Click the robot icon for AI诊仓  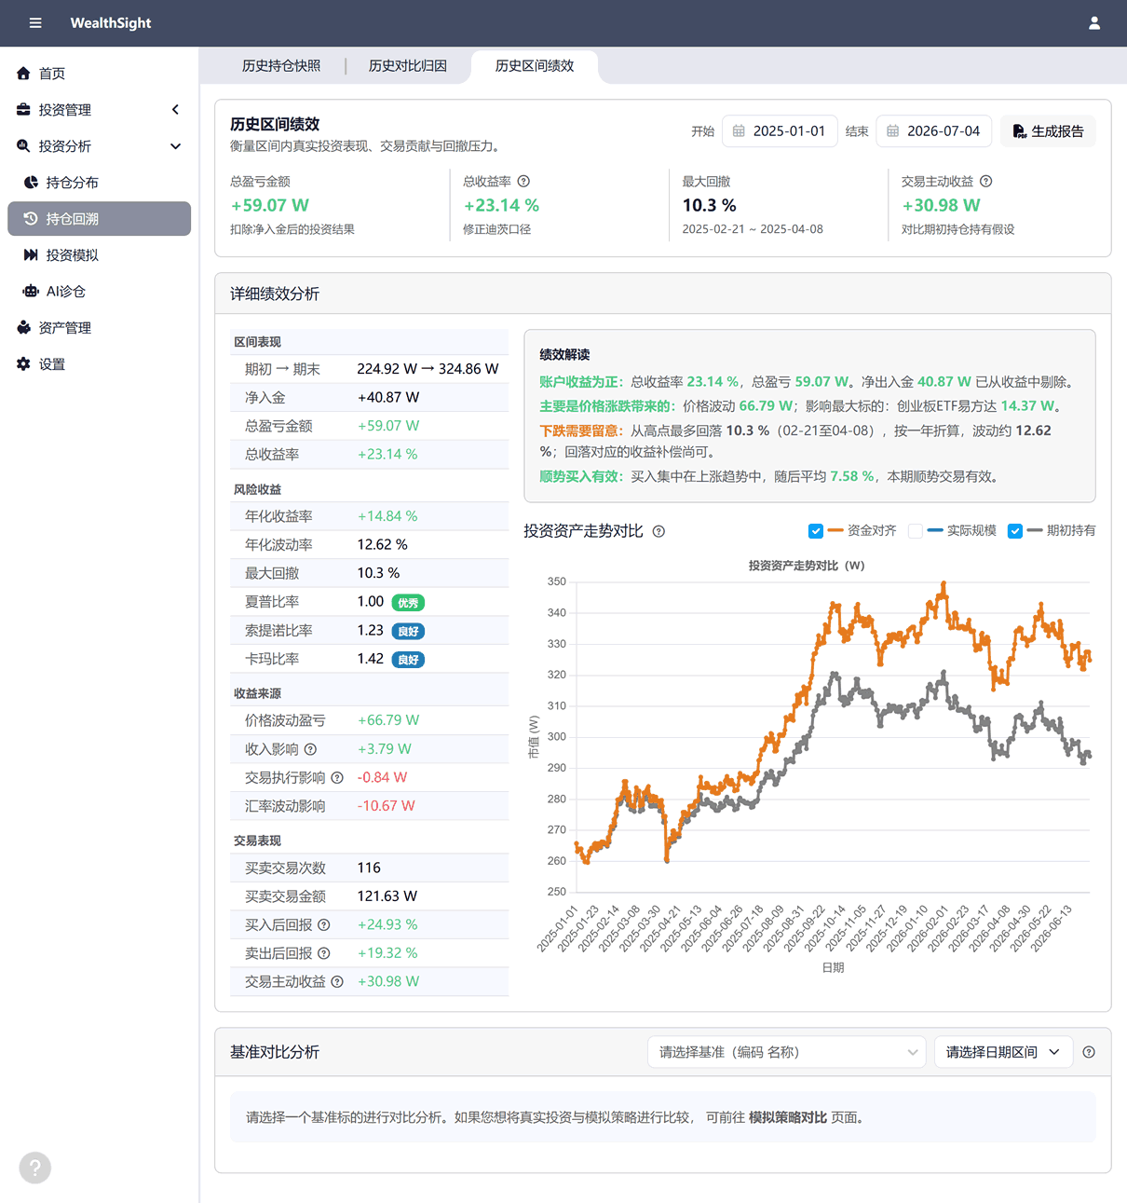(x=31, y=292)
